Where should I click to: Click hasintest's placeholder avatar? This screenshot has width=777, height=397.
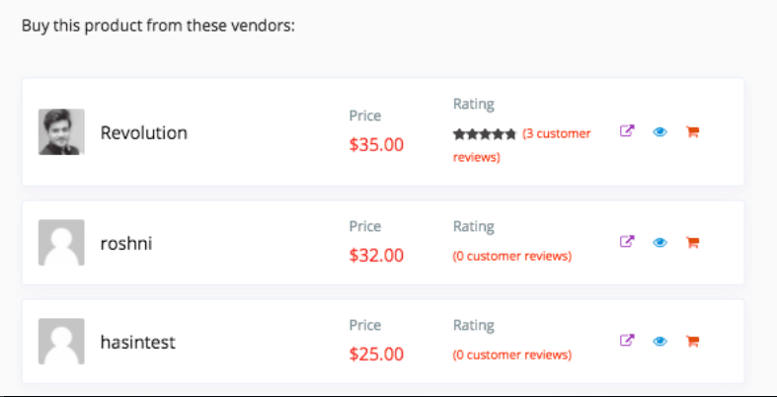[61, 341]
